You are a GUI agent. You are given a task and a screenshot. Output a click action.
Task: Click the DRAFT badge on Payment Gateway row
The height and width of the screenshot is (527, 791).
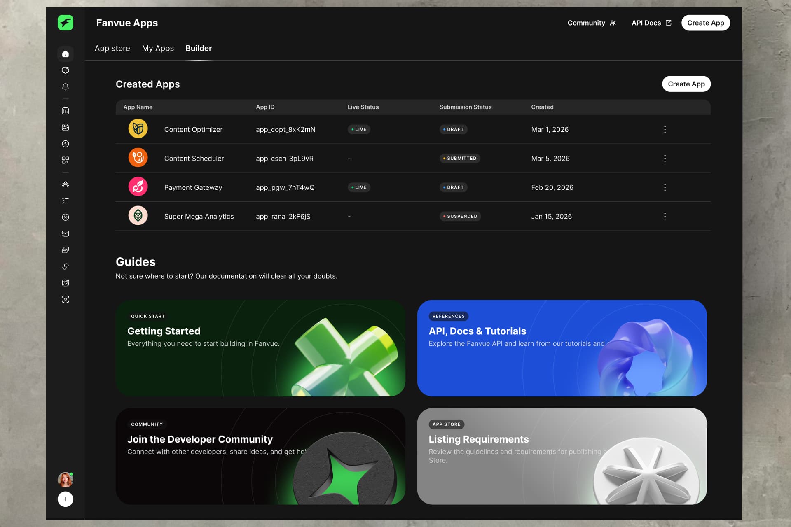tap(453, 187)
